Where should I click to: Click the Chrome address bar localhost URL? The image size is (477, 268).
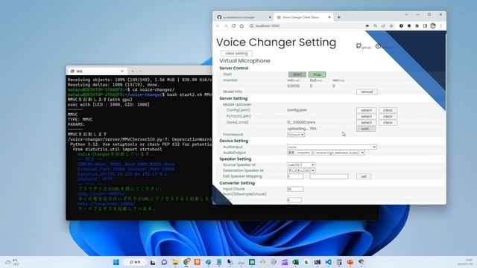pyautogui.click(x=268, y=26)
